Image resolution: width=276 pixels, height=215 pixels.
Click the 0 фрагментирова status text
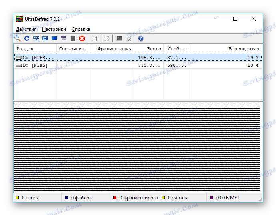[138, 198]
